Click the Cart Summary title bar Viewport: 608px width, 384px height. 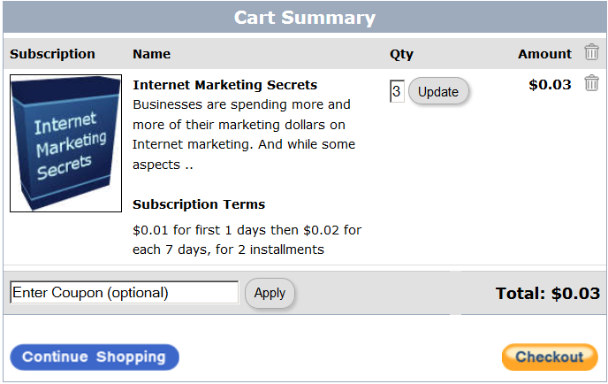click(x=304, y=18)
